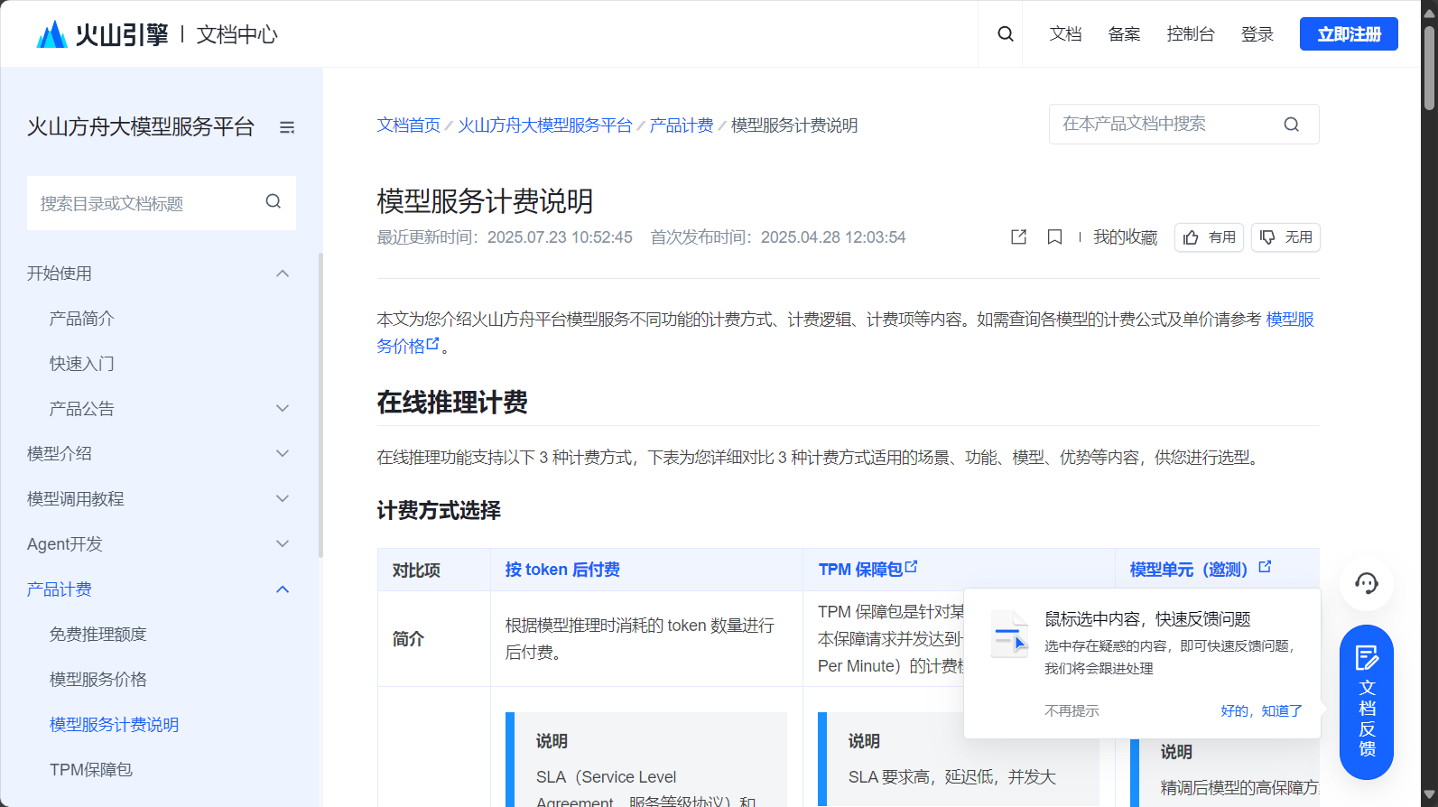This screenshot has height=807, width=1438.
Task: Toggle the sidebar collapse menu icon
Action: click(287, 127)
